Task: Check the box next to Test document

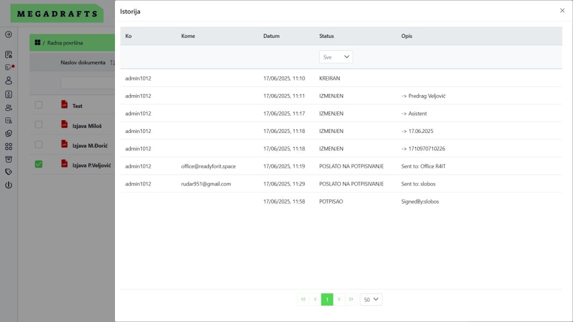Action: [x=39, y=105]
